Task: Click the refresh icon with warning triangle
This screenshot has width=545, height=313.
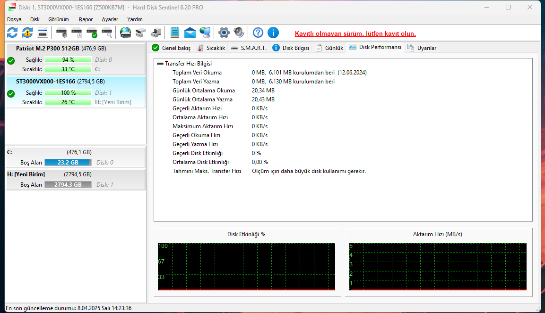Action: (x=27, y=33)
